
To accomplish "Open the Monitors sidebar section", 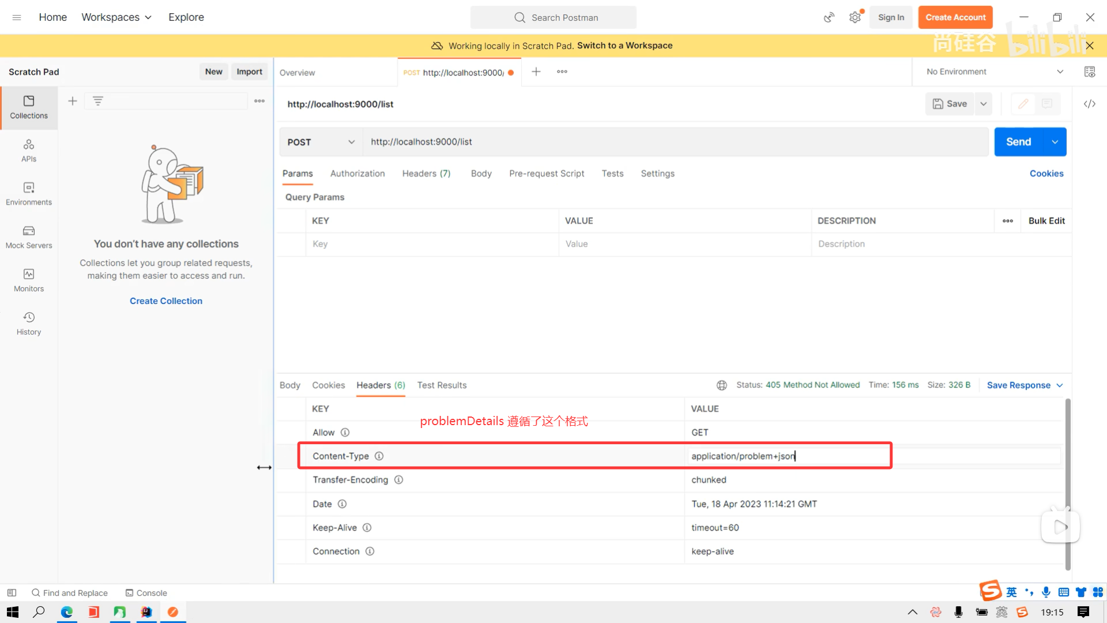I will pyautogui.click(x=29, y=280).
